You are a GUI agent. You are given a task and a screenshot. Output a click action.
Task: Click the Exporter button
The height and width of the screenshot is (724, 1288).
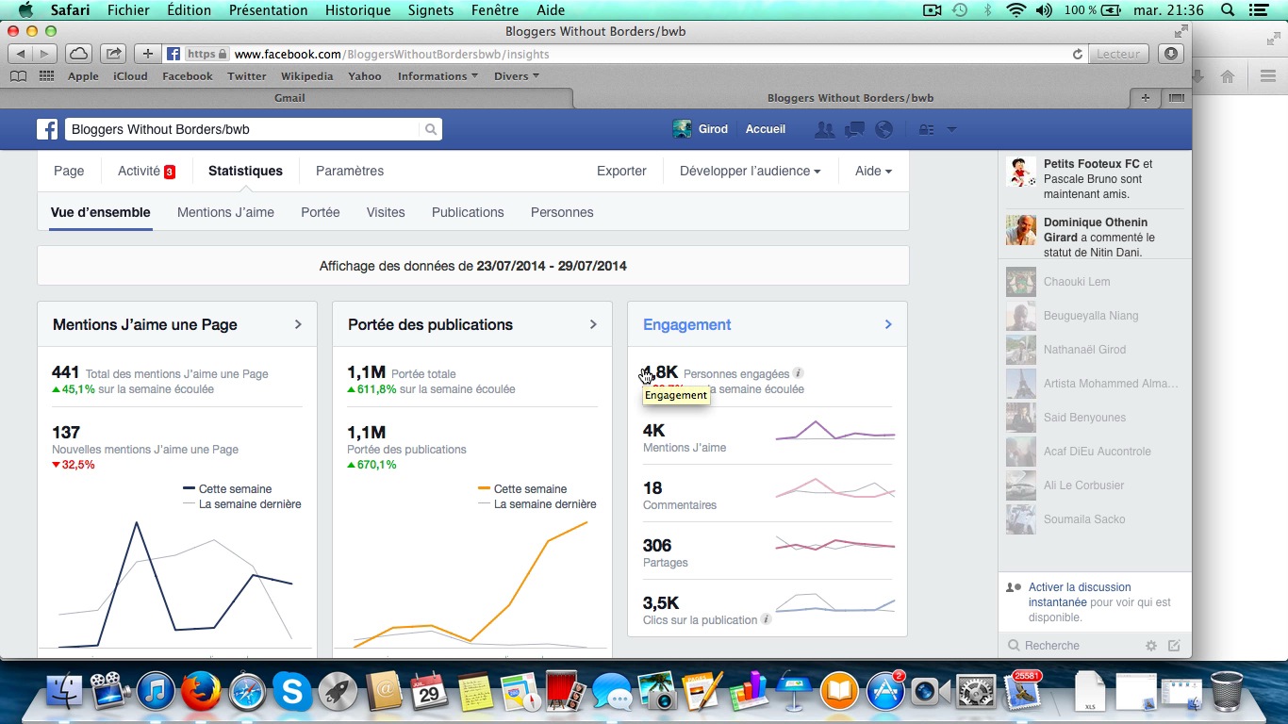[621, 171]
